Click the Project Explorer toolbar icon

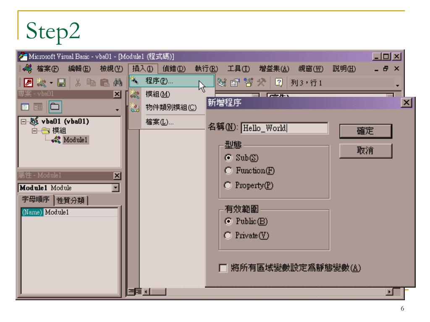tap(222, 82)
